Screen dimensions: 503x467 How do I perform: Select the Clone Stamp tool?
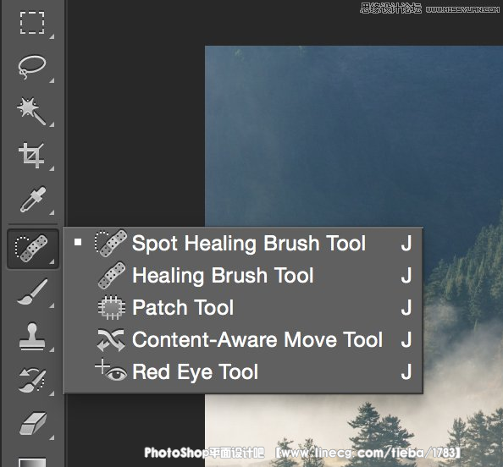[32, 336]
